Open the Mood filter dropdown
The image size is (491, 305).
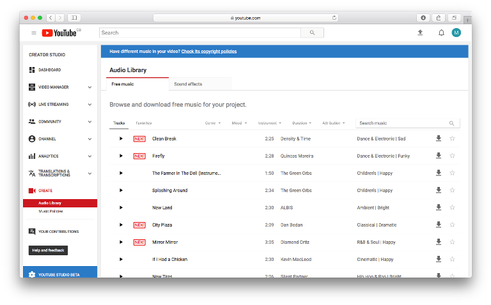tap(239, 123)
